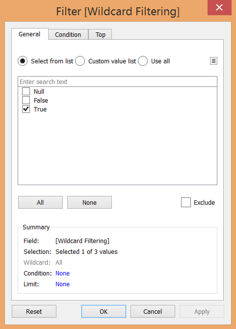Click the None selection button

89,202
